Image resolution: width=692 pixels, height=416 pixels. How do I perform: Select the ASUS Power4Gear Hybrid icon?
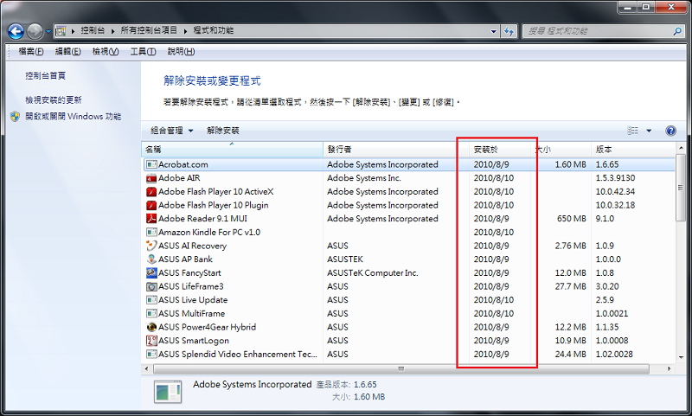click(151, 327)
